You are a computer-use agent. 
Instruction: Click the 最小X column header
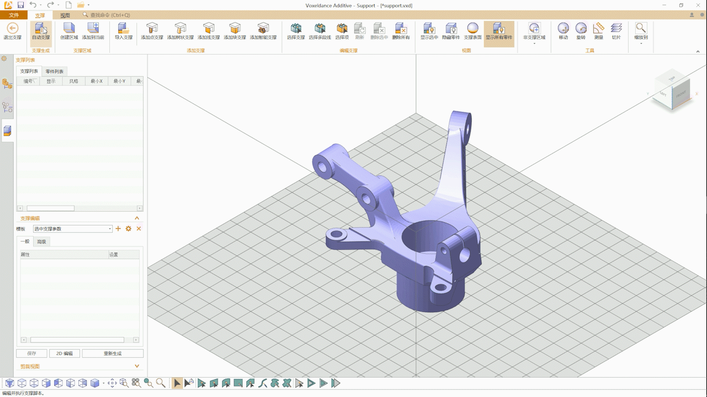point(97,81)
